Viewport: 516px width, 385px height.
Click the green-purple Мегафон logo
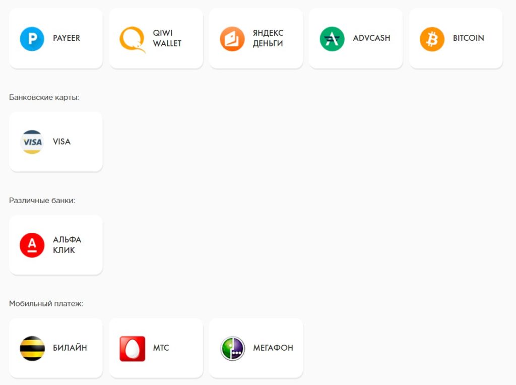click(x=232, y=348)
